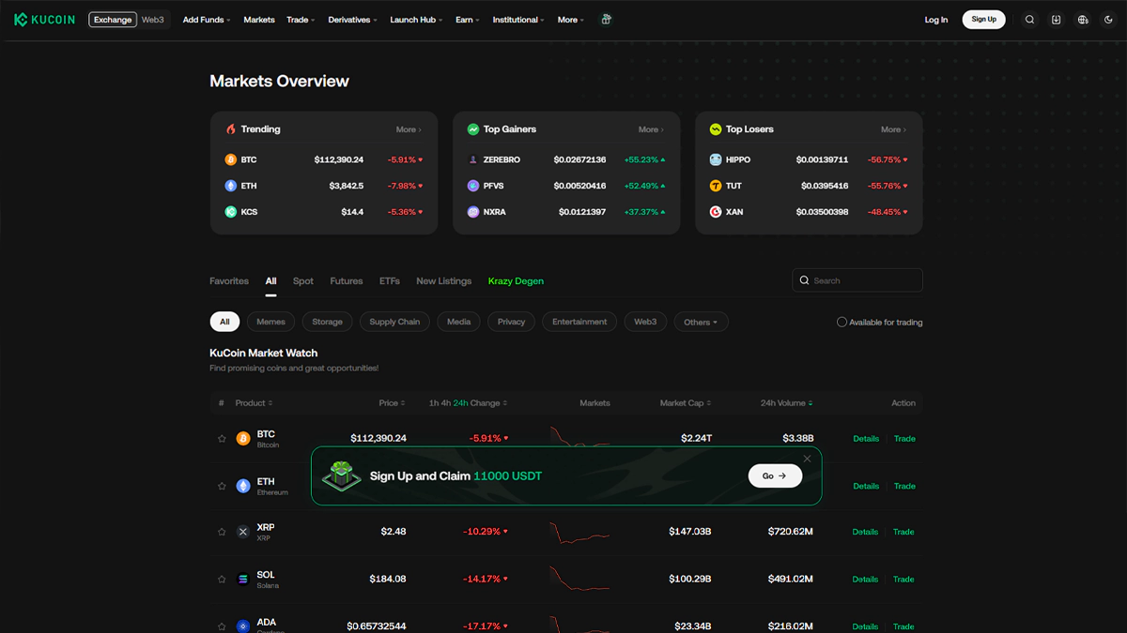
Task: Click the market Search input field
Action: tap(864, 280)
